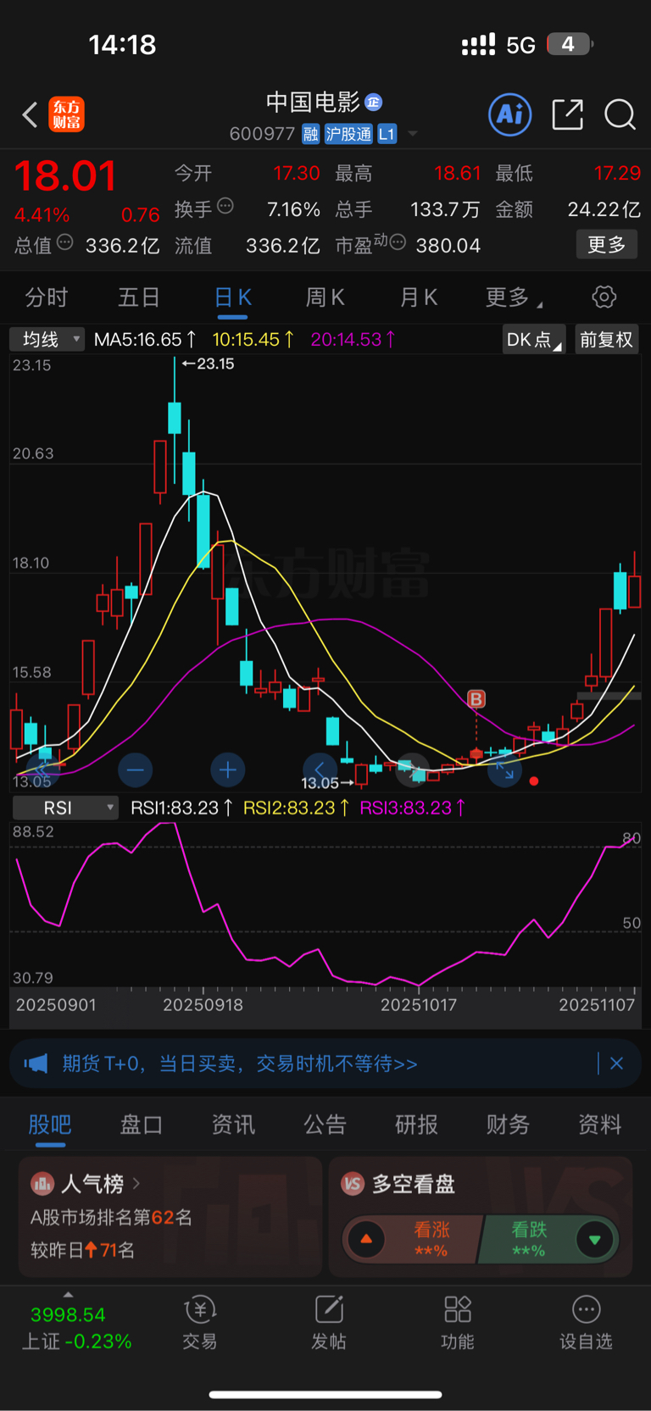651x1411 pixels.
Task: Tap the 人气榜 ranking icon
Action: point(42,1183)
